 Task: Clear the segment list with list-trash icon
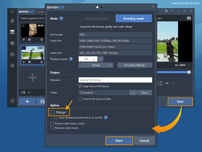pyautogui.click(x=23, y=92)
